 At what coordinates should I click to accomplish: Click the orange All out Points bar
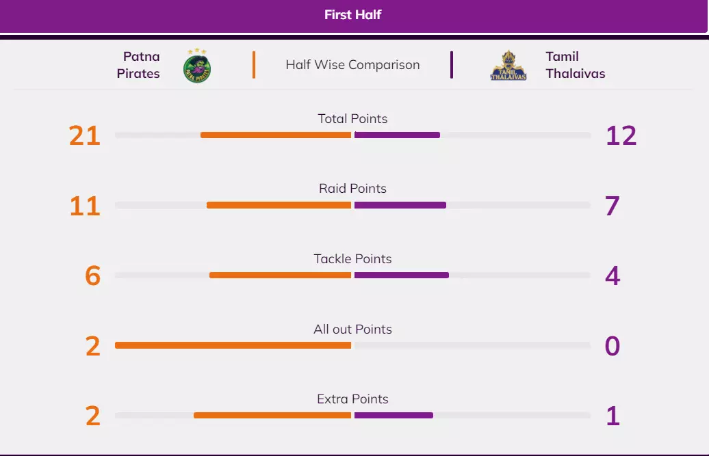point(233,345)
